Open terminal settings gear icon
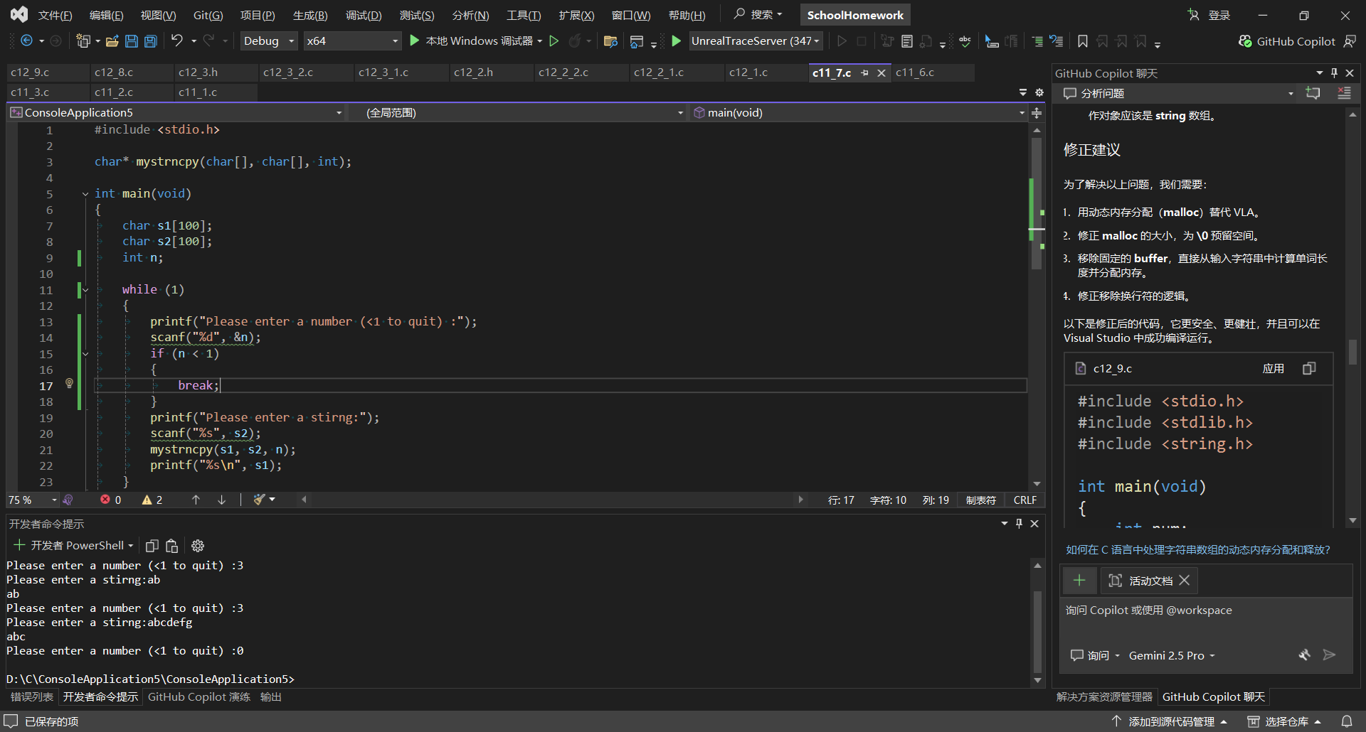The image size is (1366, 732). [x=198, y=546]
